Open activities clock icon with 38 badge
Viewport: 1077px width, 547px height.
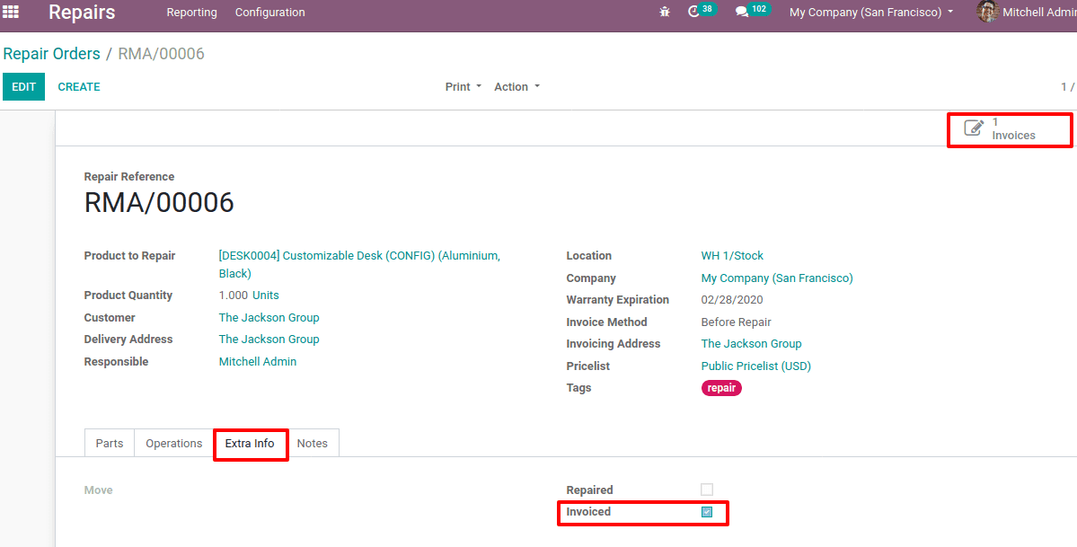tap(702, 11)
